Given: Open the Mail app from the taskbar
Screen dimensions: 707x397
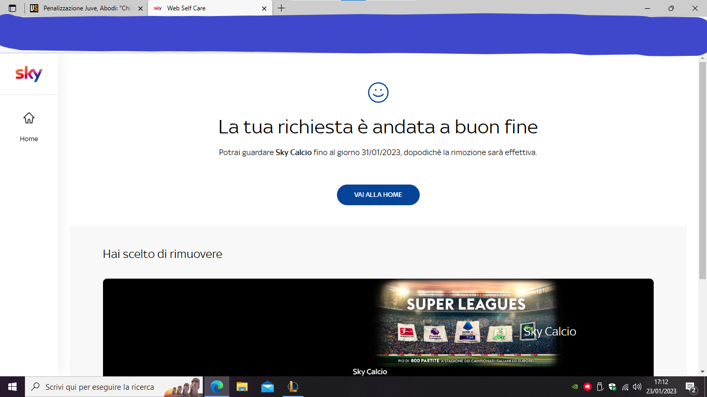Looking at the screenshot, I should pos(268,387).
